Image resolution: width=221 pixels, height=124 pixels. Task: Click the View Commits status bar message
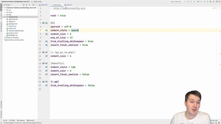click(22, 123)
